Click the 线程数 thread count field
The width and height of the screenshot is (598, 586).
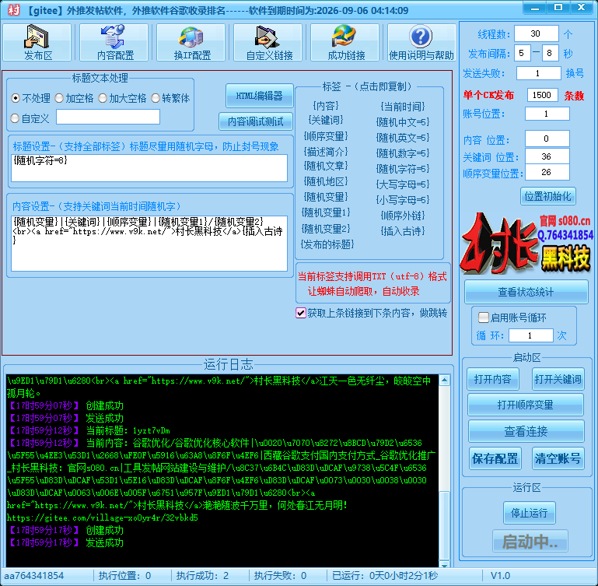(x=537, y=33)
